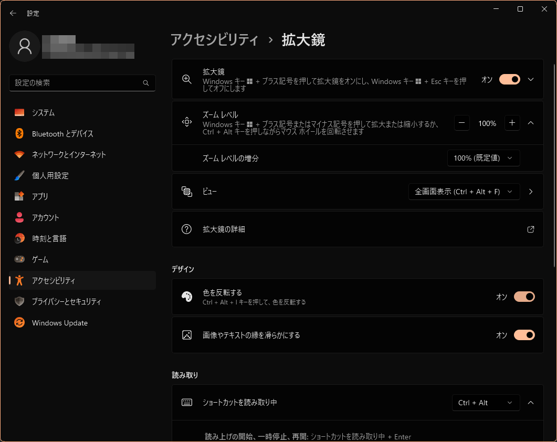The width and height of the screenshot is (557, 442).
Task: Collapse the ズーム レベル section chevron
Action: coord(530,123)
